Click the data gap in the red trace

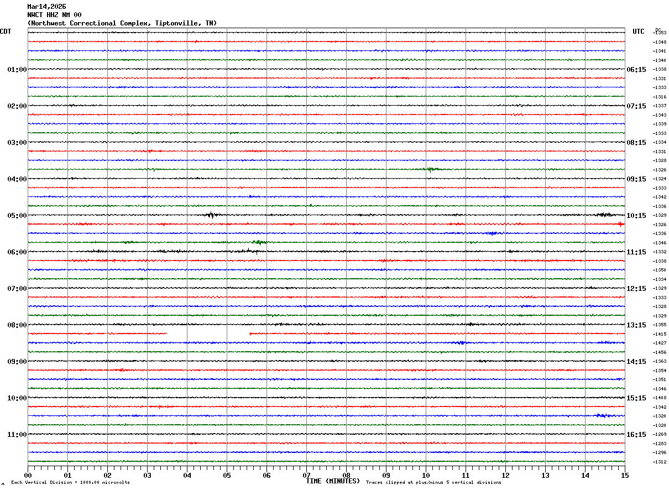click(x=208, y=333)
